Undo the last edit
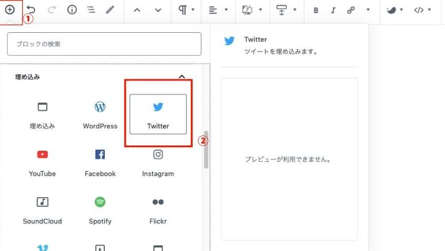 click(30, 10)
